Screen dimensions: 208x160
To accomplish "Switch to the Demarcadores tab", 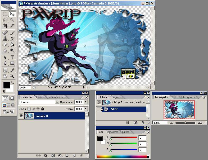I will [x=56, y=97].
